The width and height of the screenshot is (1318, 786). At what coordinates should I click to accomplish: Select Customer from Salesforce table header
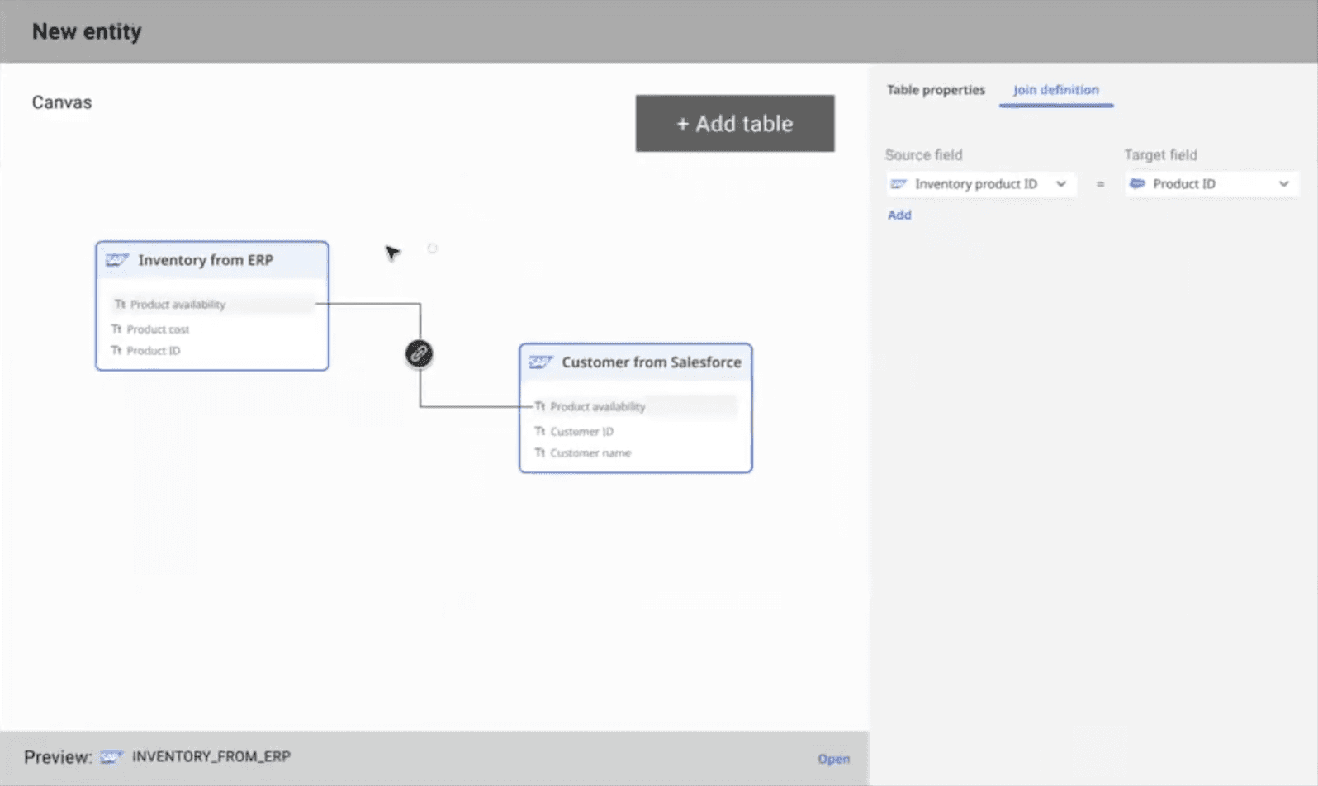[x=636, y=362]
